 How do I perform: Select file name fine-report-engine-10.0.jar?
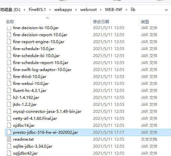click(39, 42)
